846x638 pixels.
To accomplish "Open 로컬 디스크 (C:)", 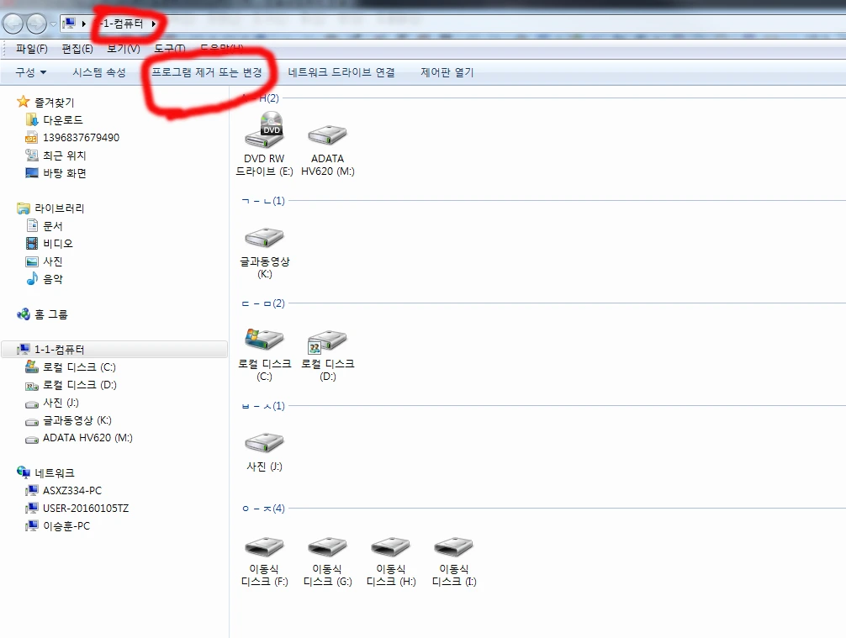I will (264, 340).
